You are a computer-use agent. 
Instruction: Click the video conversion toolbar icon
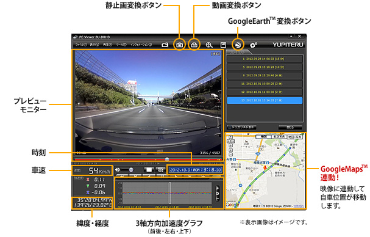coord(194,45)
